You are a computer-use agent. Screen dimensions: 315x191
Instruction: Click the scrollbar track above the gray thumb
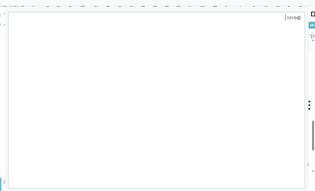pos(313,80)
